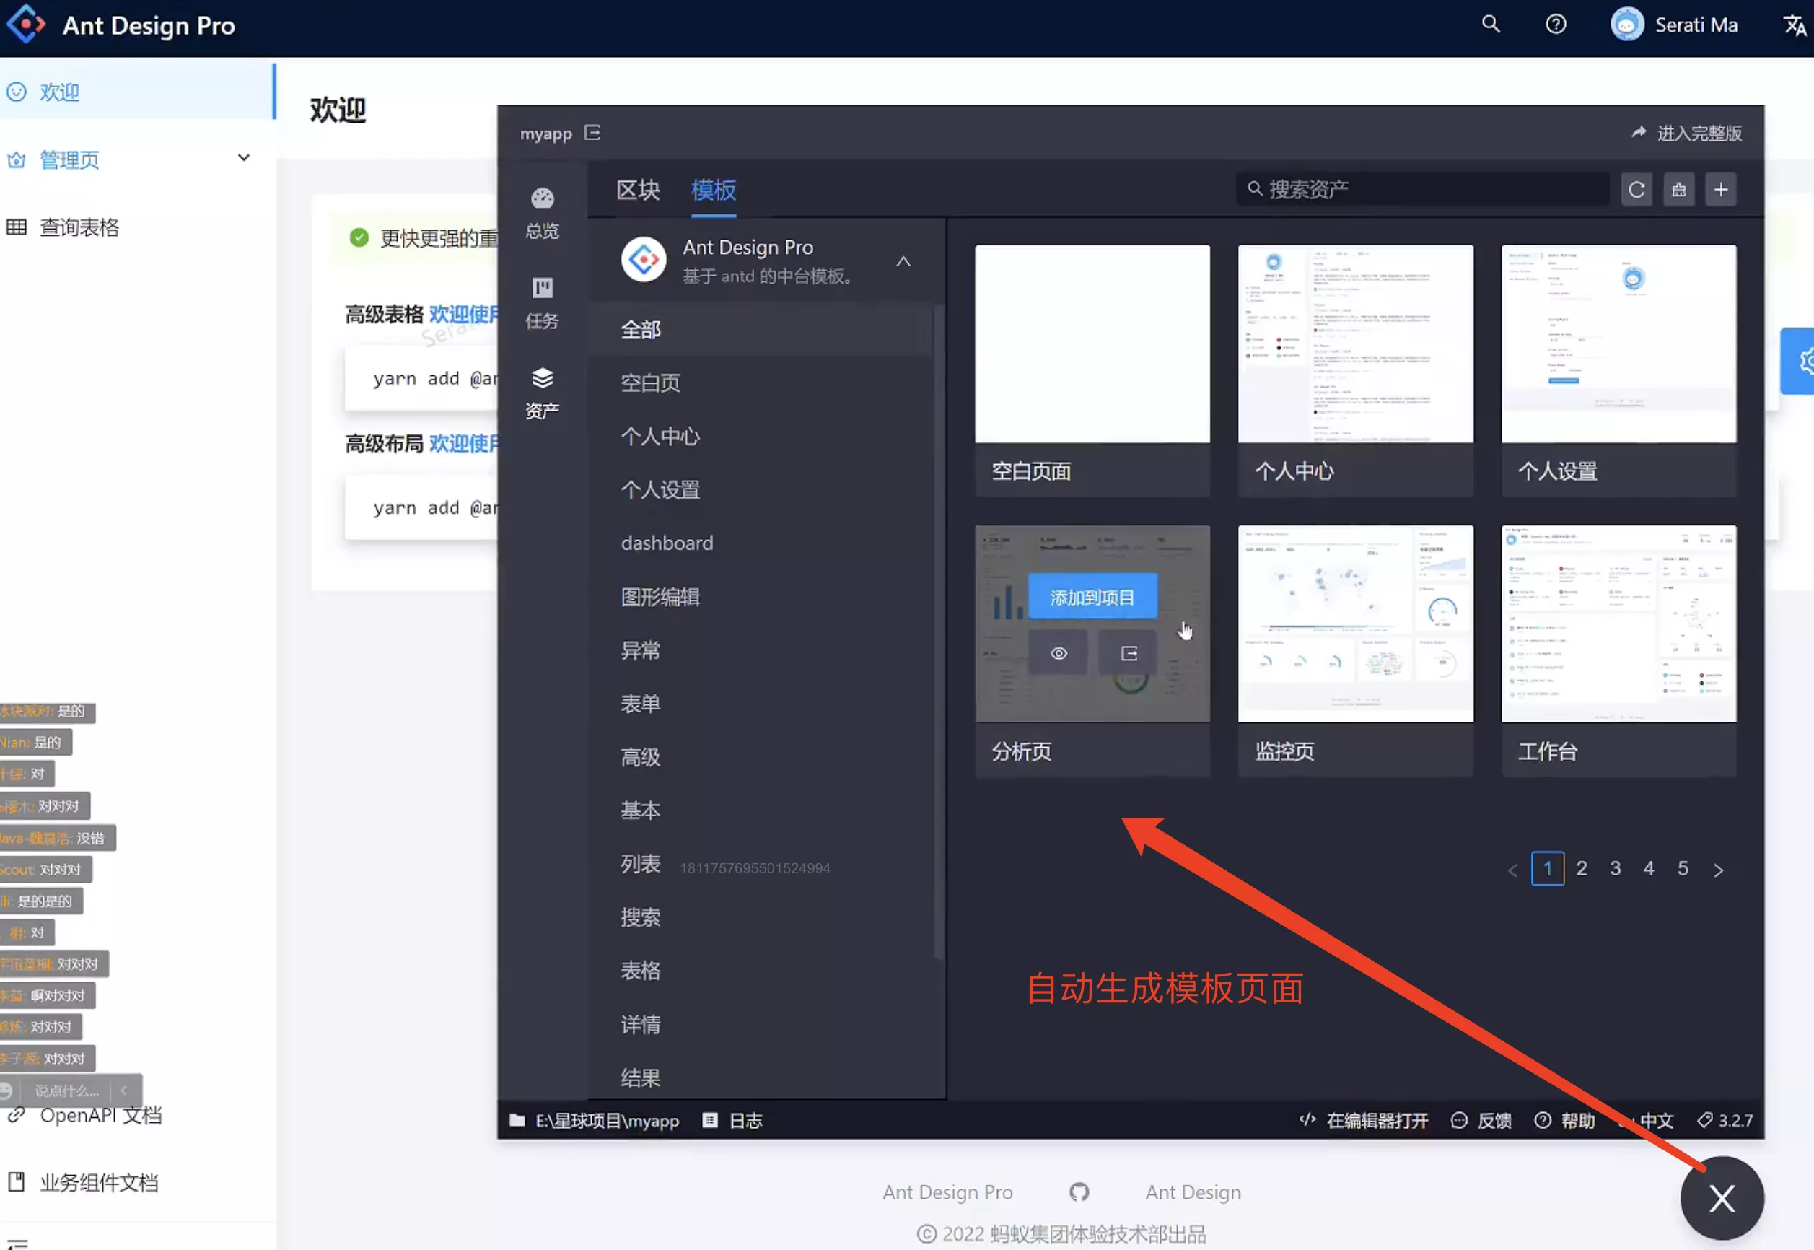Click 反馈 feedback in status bar

(1481, 1121)
